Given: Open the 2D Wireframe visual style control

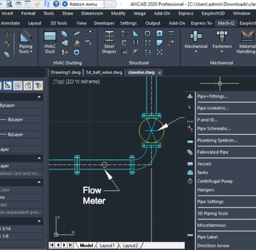Looking at the screenshot, I should pyautogui.click(x=83, y=81).
